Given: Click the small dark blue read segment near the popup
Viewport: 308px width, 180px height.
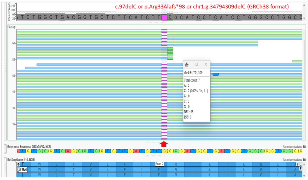Looking at the screenshot, I should pos(216,74).
